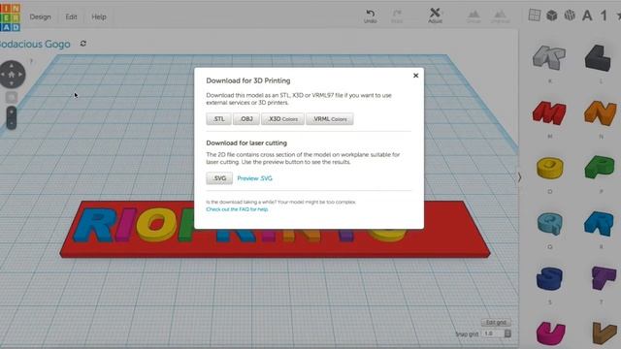
Task: Click the Group shapes icon
Action: tap(474, 16)
